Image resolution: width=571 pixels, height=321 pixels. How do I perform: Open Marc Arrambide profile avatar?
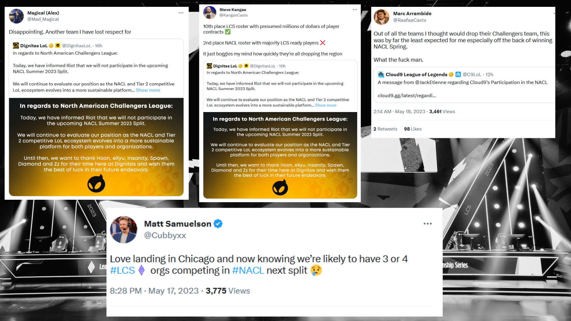[382, 17]
